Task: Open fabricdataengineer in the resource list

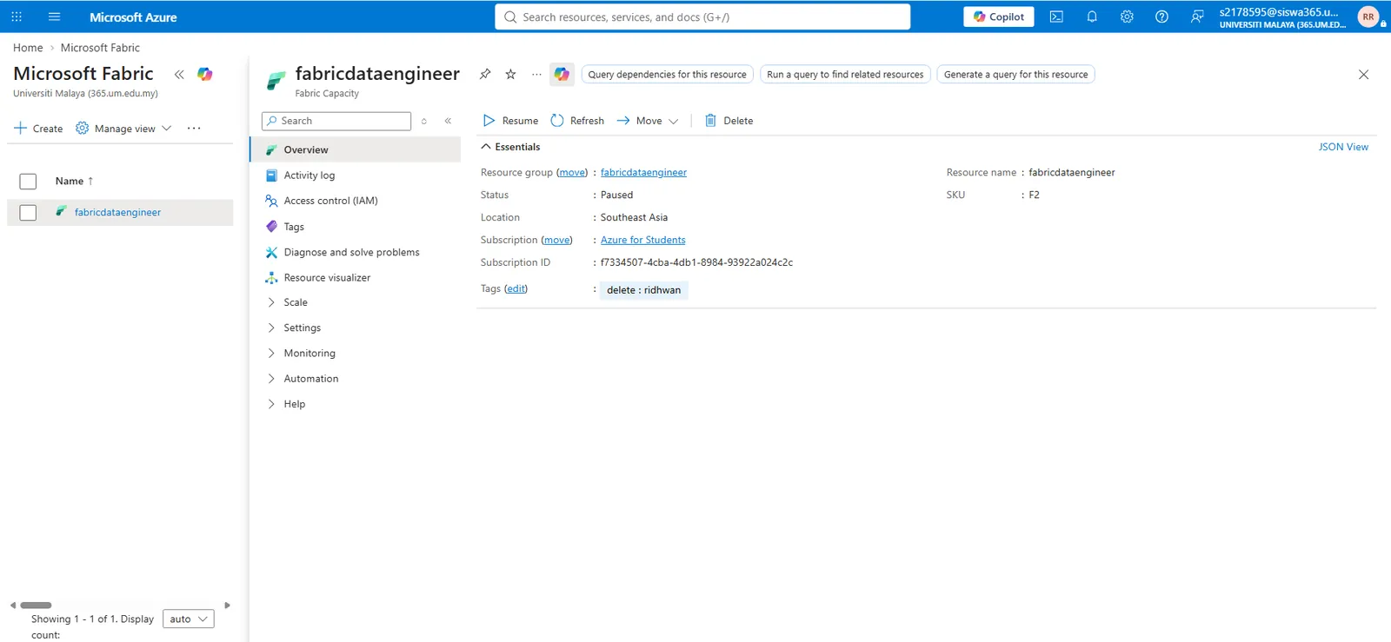Action: [x=117, y=212]
